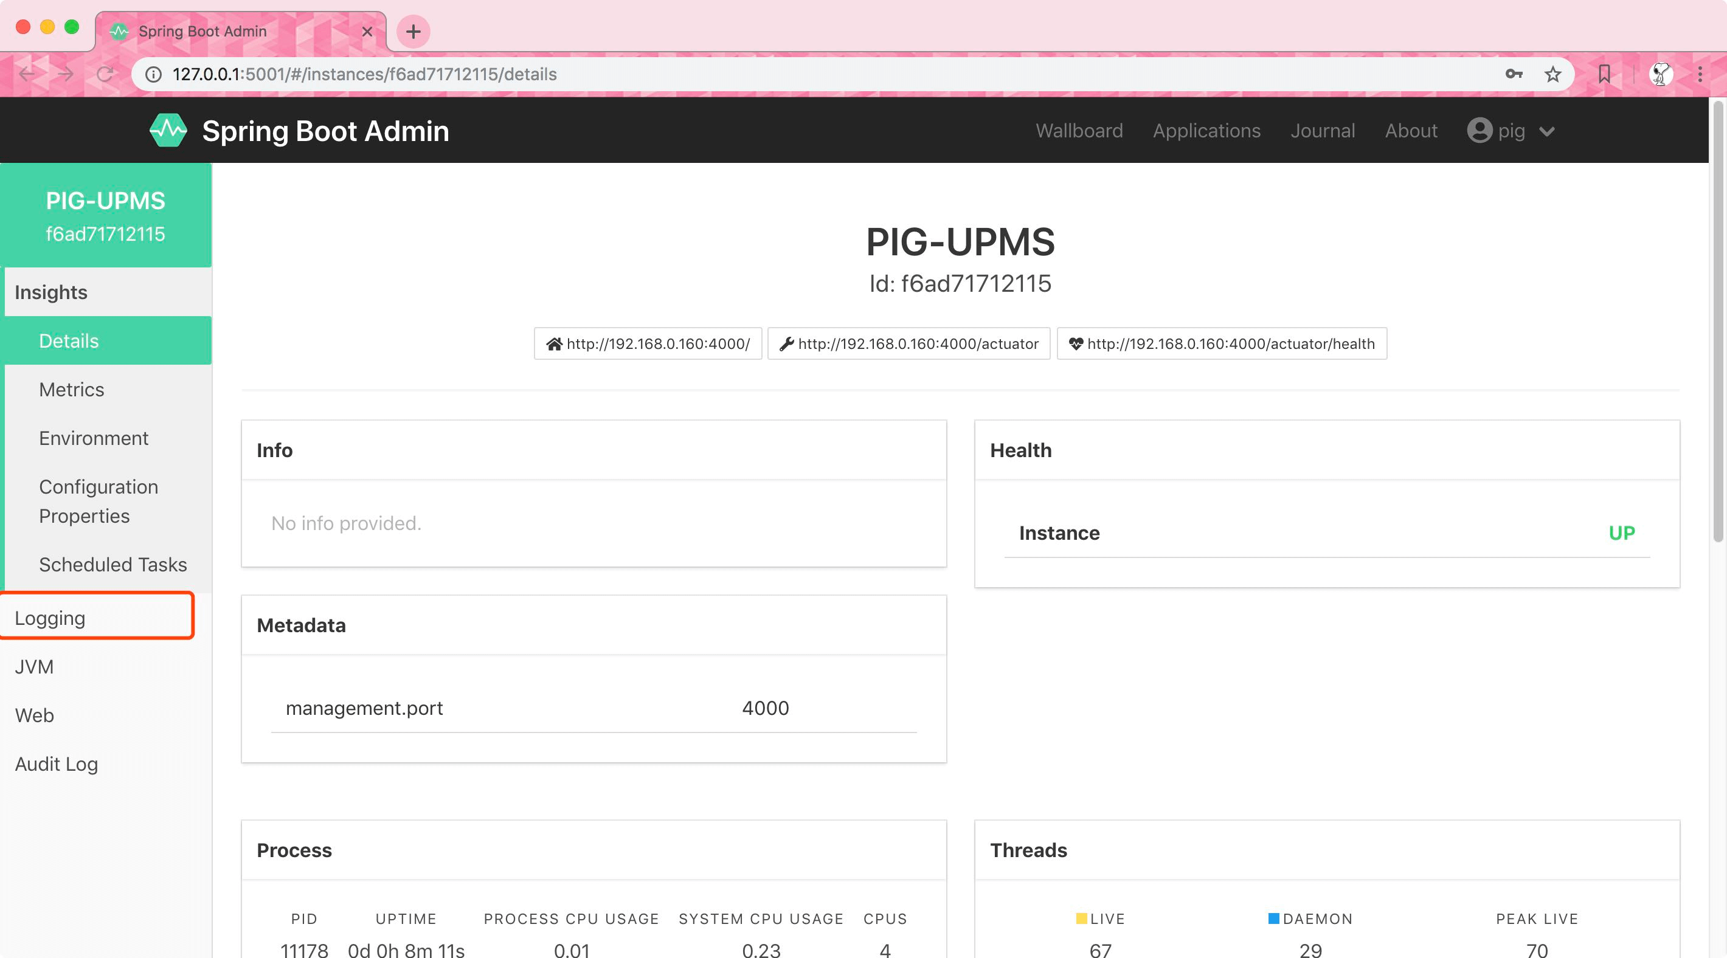Click the yellow LIVE threads legend swatch
This screenshot has height=958, width=1727.
click(x=1081, y=918)
